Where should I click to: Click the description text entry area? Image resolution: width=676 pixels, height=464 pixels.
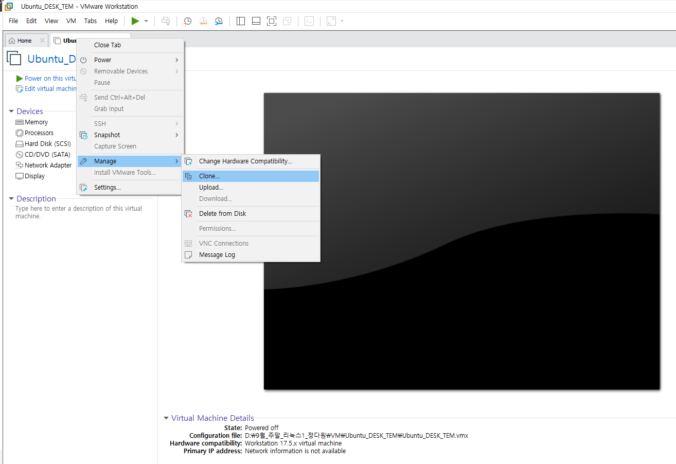[79, 212]
